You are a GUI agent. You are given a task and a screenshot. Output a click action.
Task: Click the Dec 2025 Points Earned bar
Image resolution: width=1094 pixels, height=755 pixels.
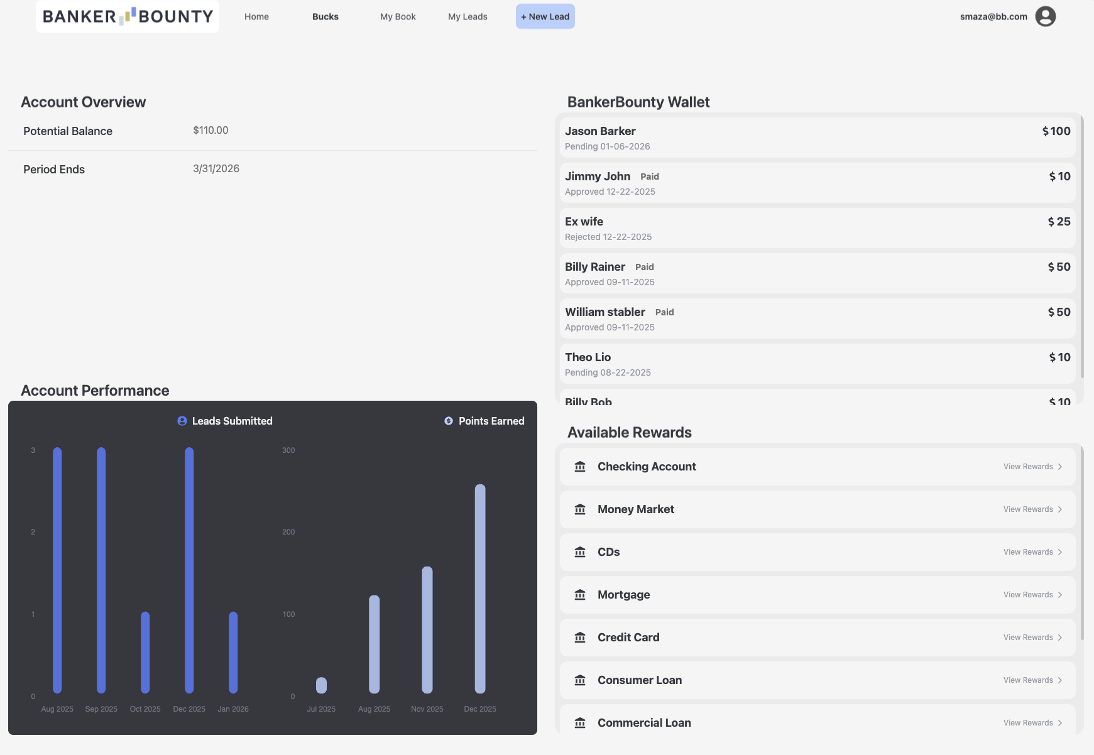[x=480, y=589]
